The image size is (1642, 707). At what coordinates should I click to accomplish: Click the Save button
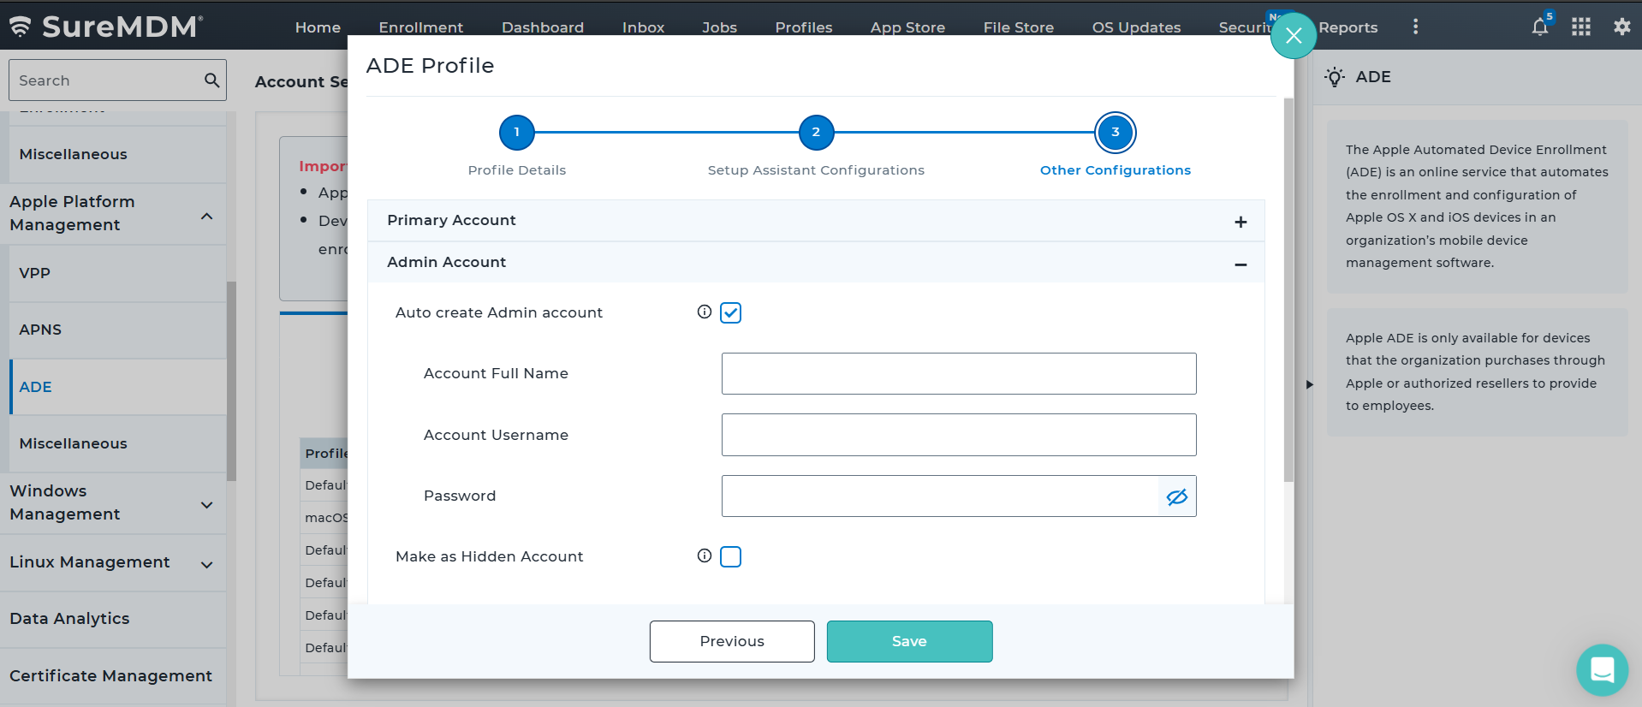[x=909, y=641]
